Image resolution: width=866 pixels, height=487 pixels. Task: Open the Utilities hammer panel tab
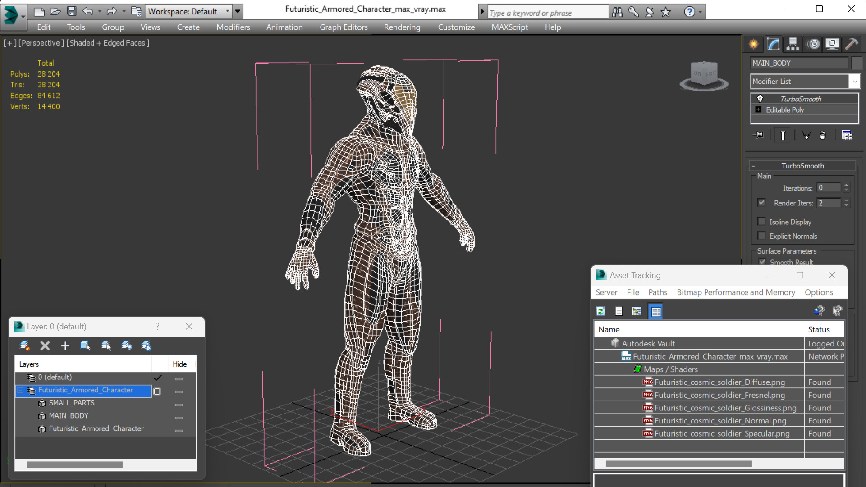coord(852,44)
